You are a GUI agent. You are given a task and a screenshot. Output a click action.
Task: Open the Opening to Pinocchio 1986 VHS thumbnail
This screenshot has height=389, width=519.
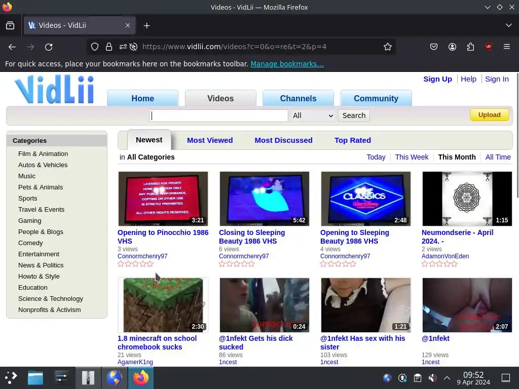tap(163, 199)
